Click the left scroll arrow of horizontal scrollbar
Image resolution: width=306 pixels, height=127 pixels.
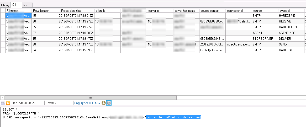tap(2, 97)
